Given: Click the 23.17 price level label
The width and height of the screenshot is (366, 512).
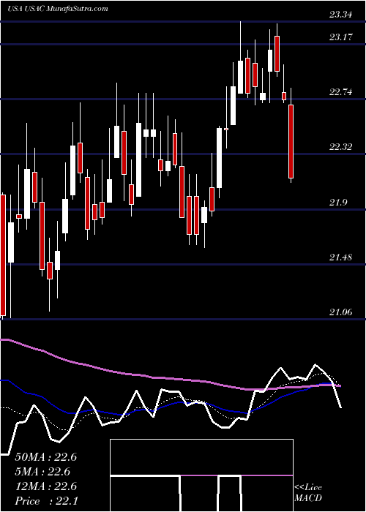Looking at the screenshot, I should click(340, 37).
